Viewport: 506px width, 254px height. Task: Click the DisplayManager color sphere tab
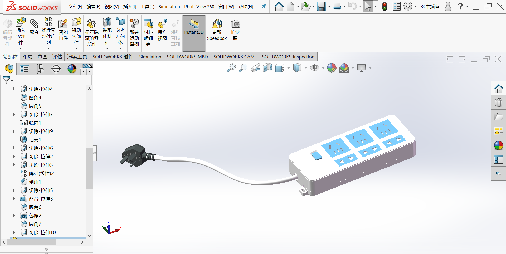click(72, 69)
